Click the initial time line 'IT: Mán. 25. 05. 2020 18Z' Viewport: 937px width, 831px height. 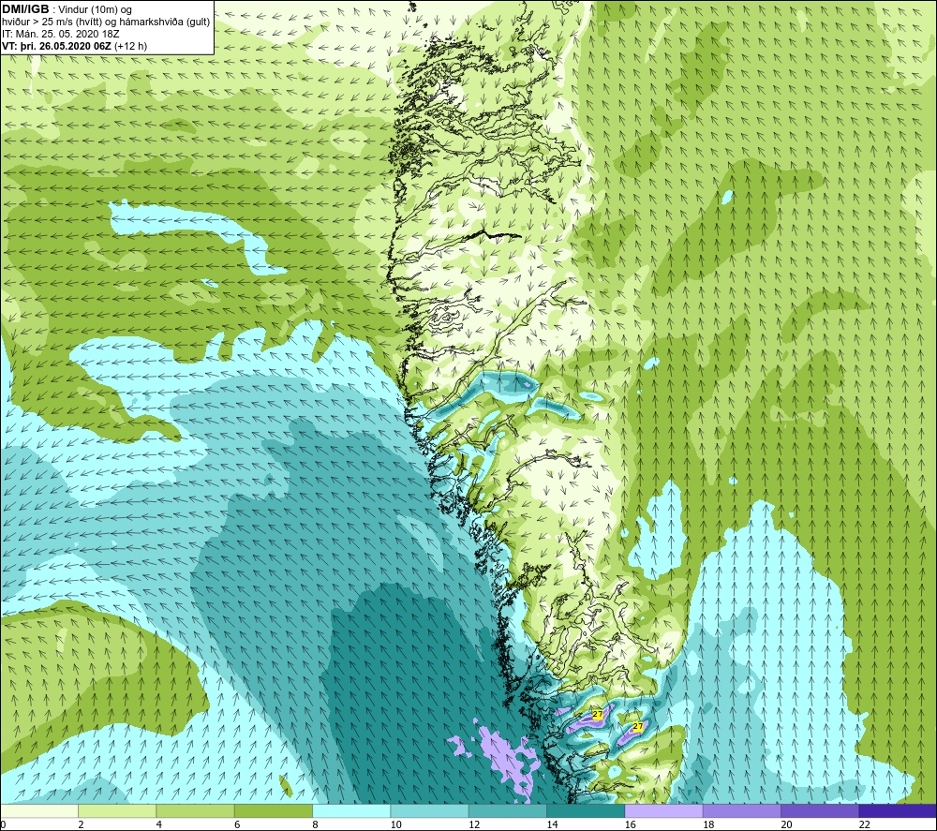click(x=61, y=34)
